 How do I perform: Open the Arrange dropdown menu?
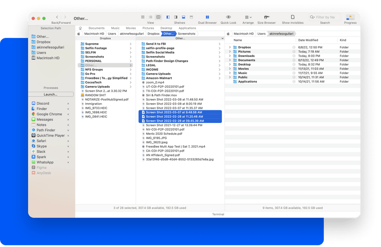(248, 17)
